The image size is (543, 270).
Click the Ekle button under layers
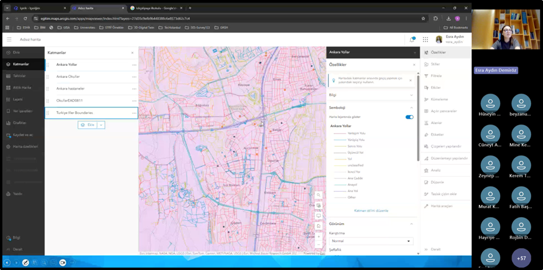87,125
